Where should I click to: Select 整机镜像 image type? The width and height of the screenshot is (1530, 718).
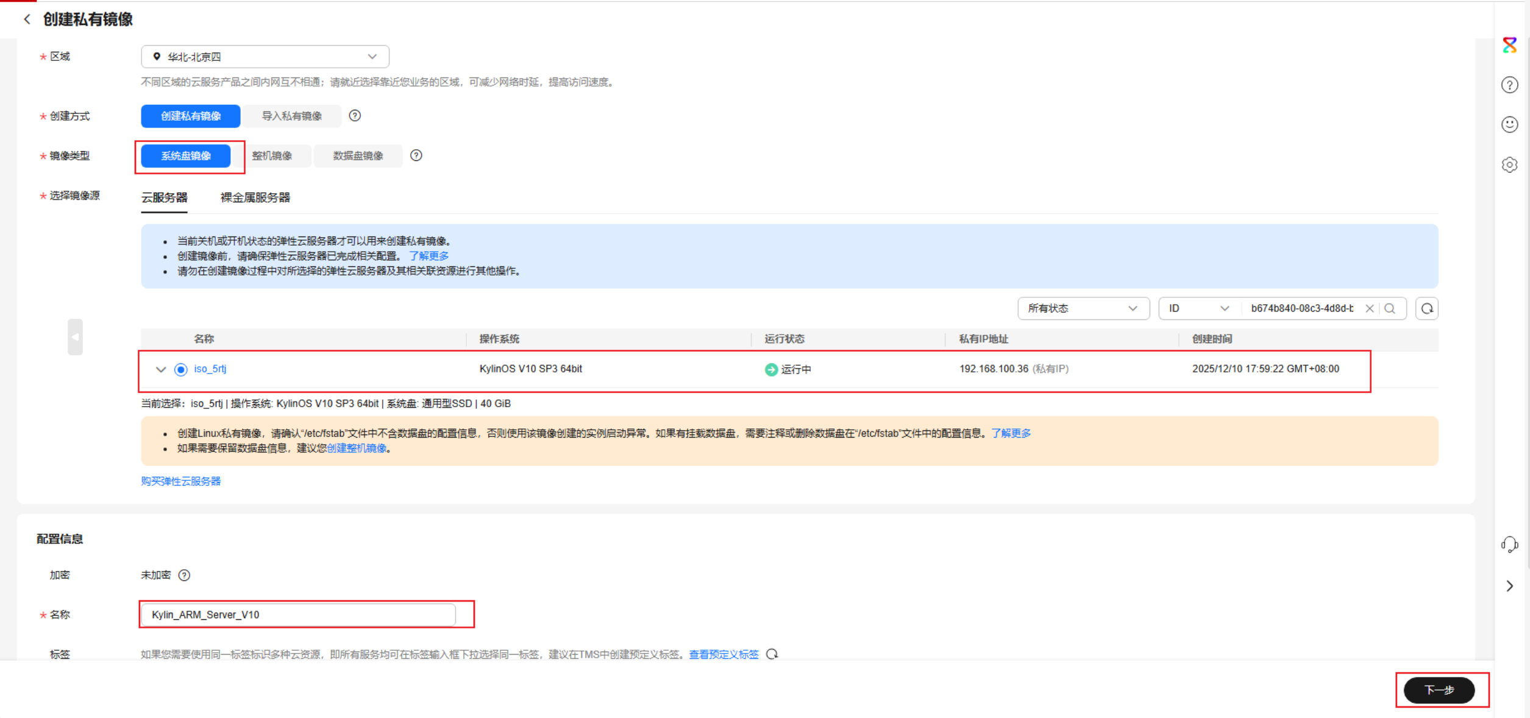pos(272,156)
